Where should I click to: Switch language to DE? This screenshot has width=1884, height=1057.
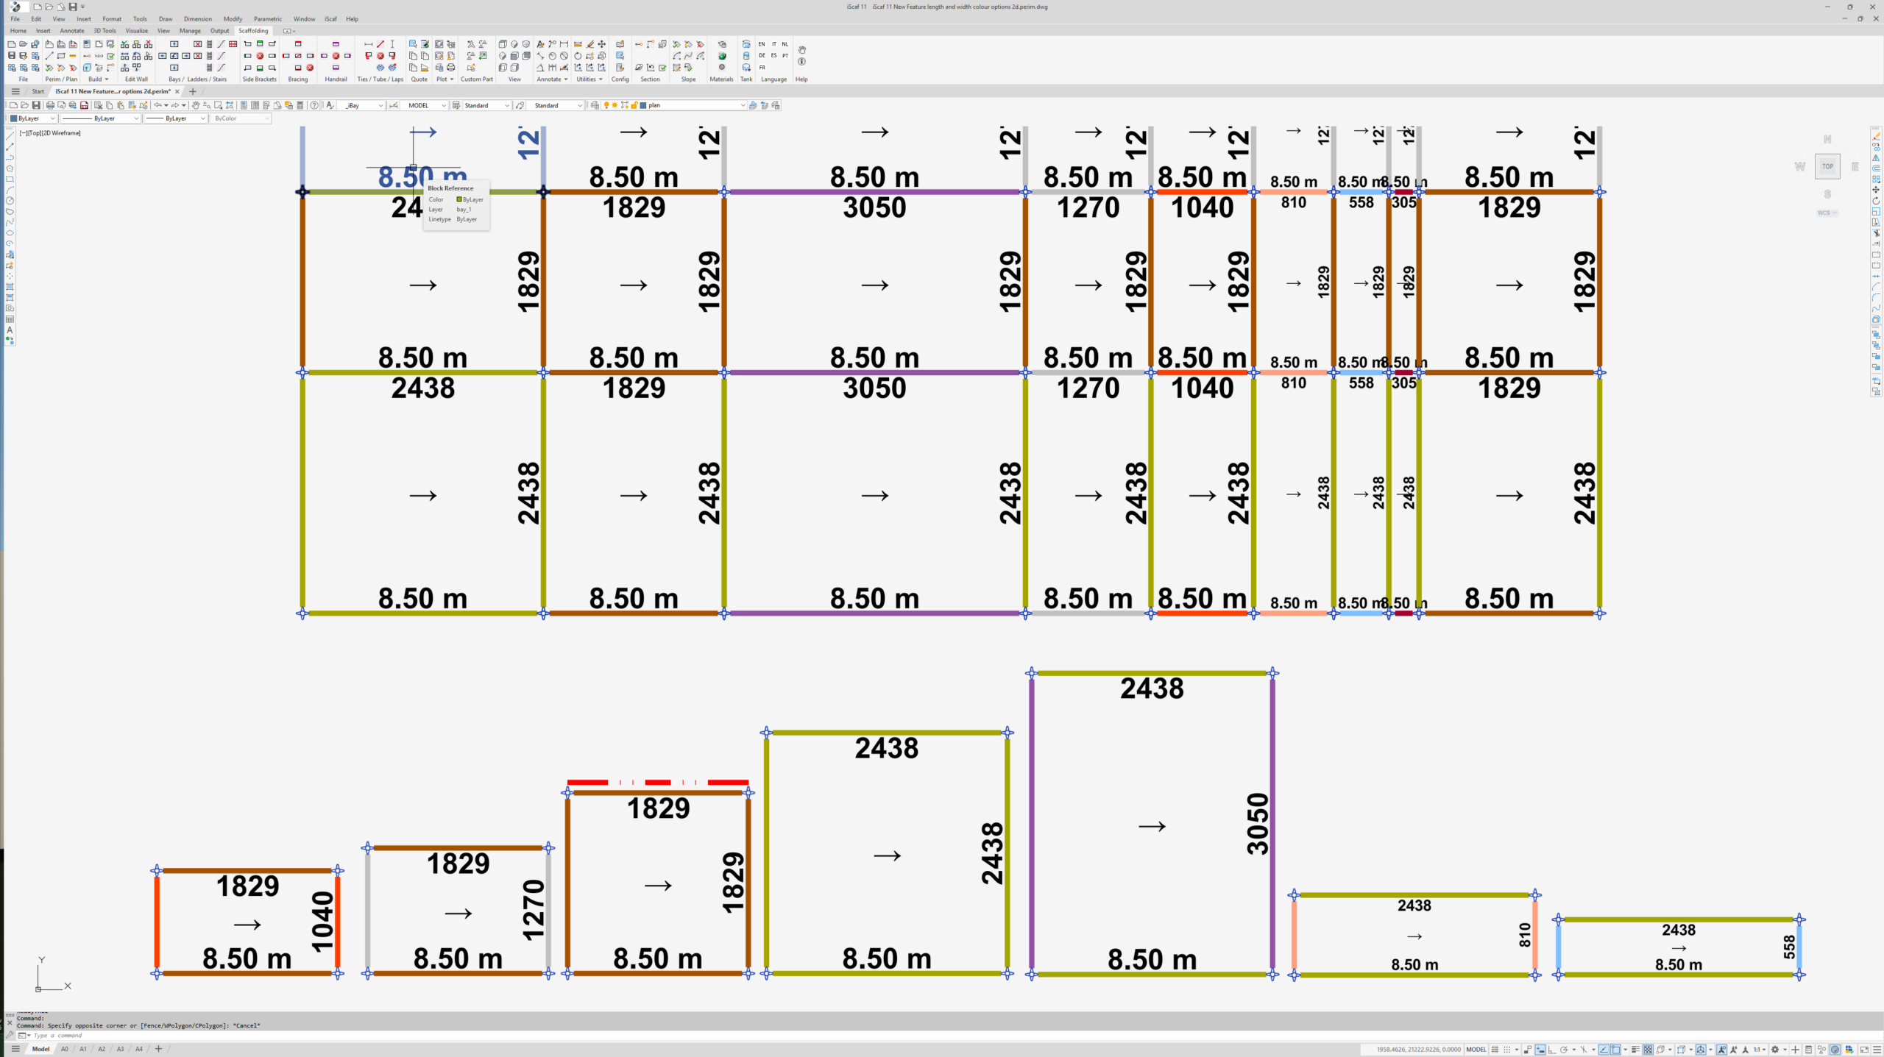(762, 56)
